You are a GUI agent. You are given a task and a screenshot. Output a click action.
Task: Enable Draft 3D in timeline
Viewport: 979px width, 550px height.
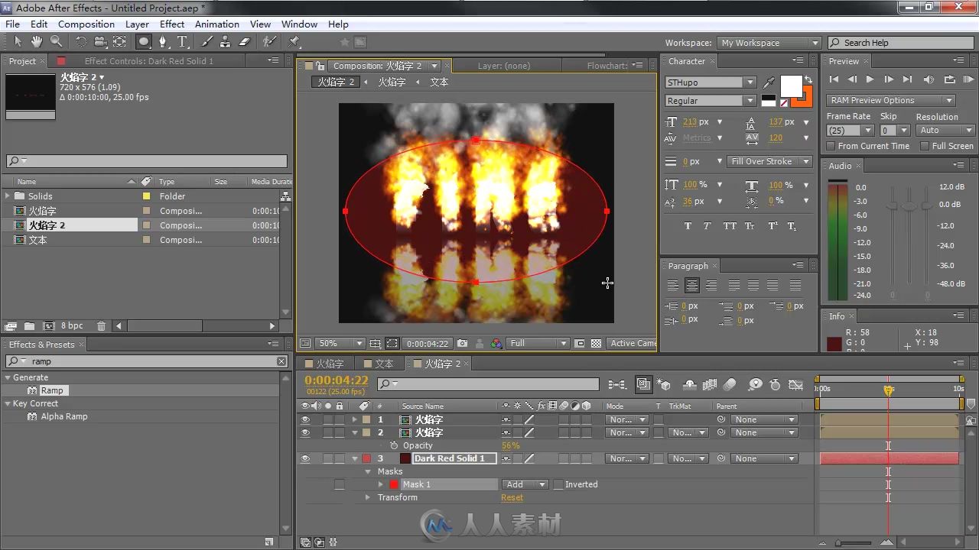(665, 385)
